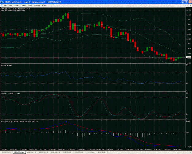
Task: Click the Stoch indicator label
Action: (11, 93)
